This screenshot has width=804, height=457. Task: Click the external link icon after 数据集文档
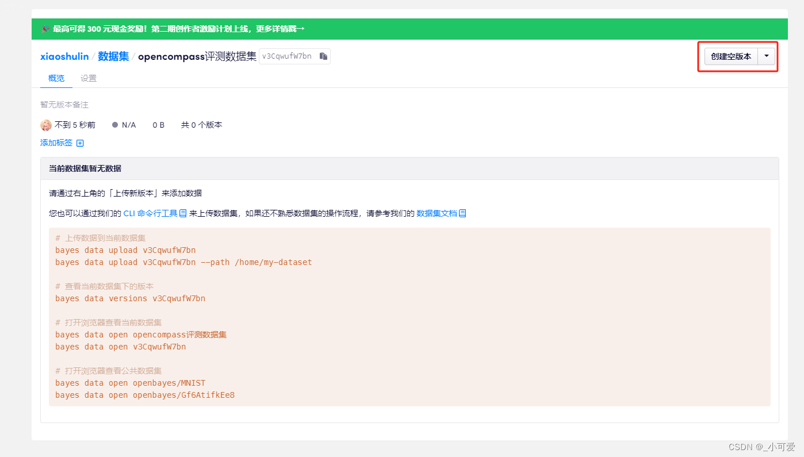point(463,213)
